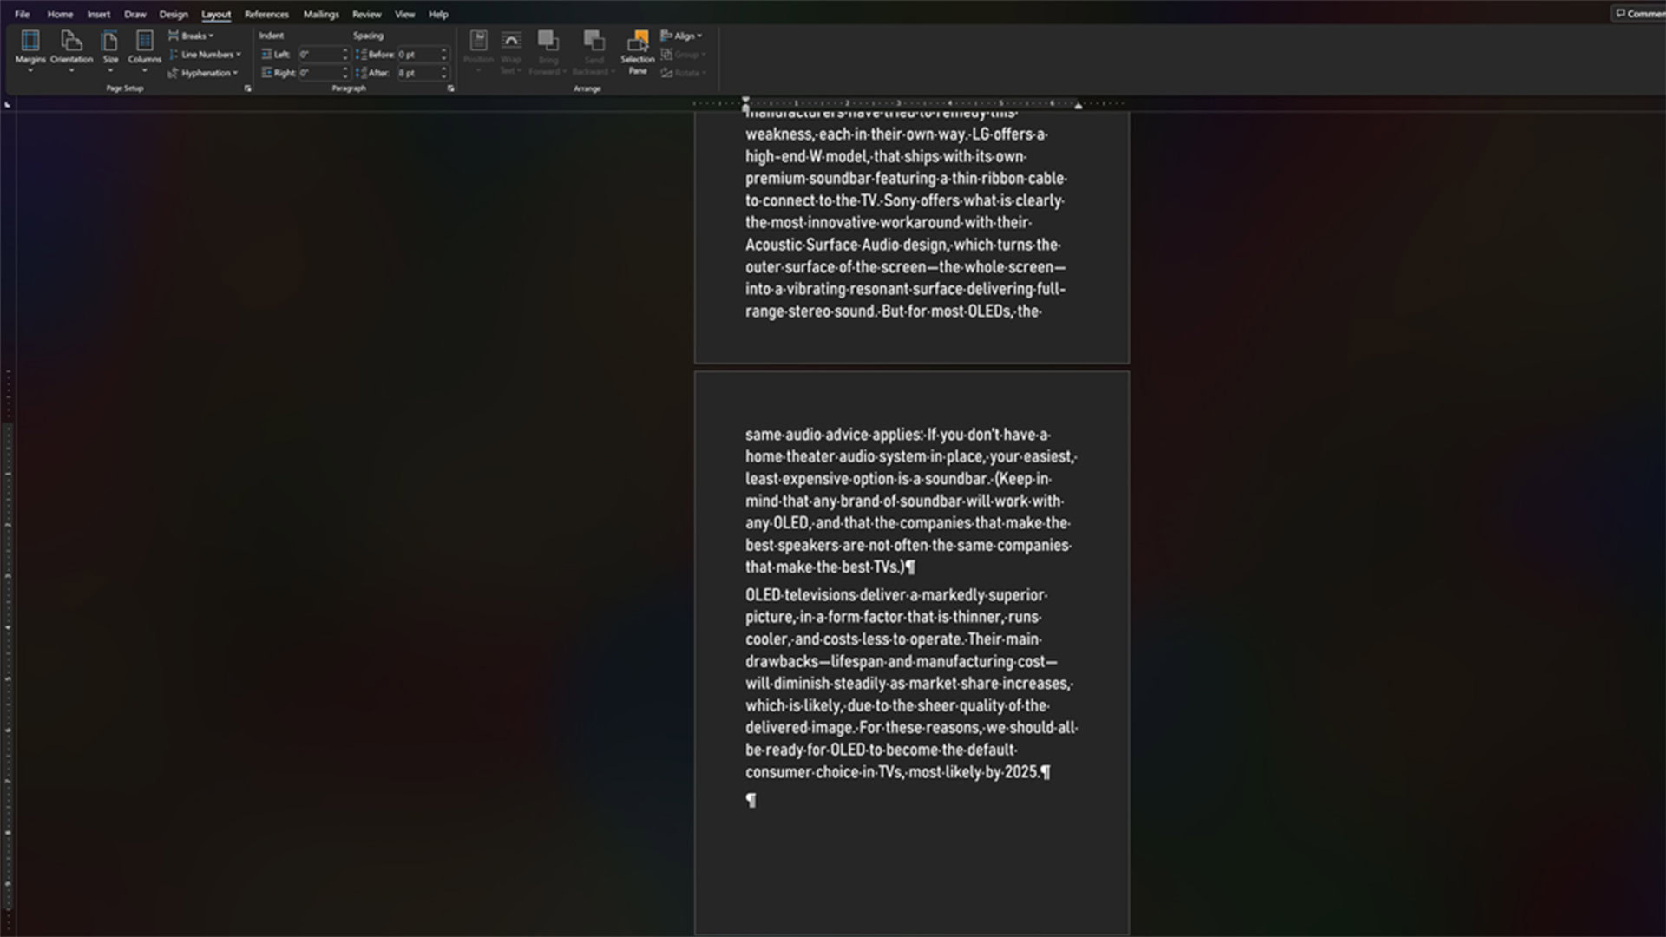Click the Right indent input field

point(318,73)
